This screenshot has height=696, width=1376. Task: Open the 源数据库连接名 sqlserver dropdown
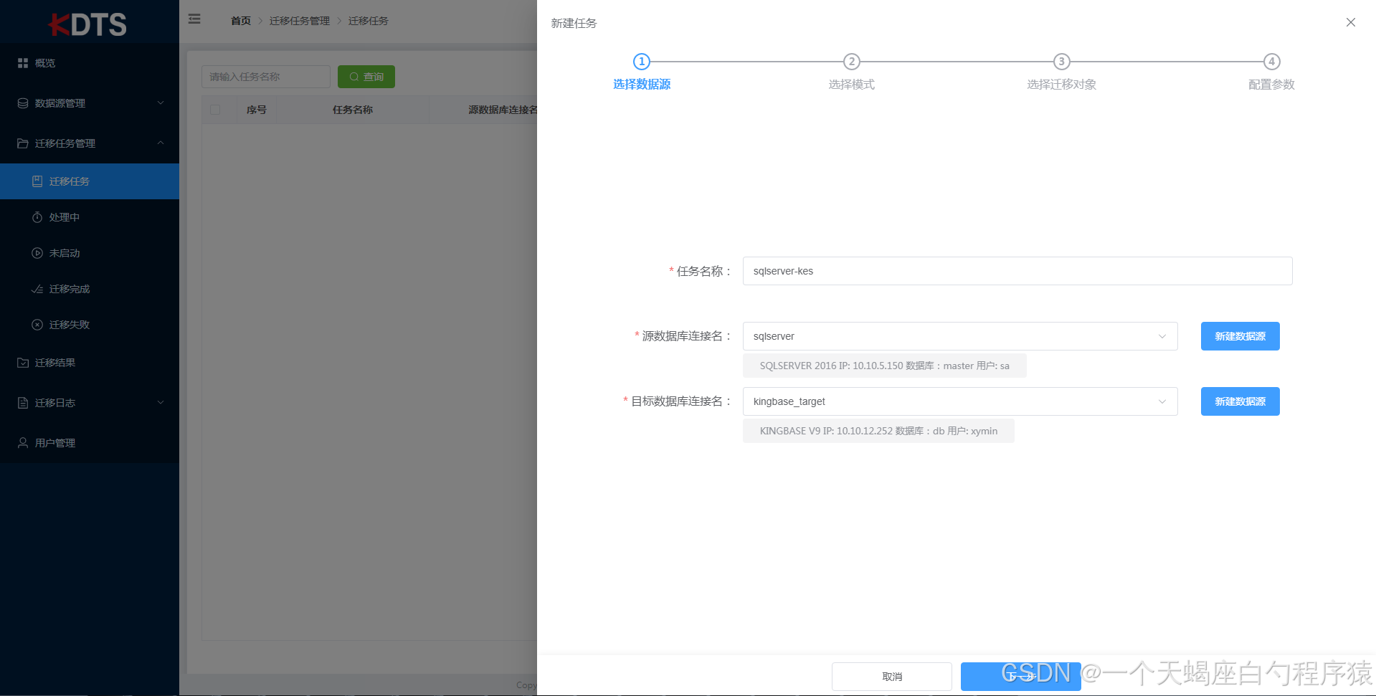click(1162, 336)
